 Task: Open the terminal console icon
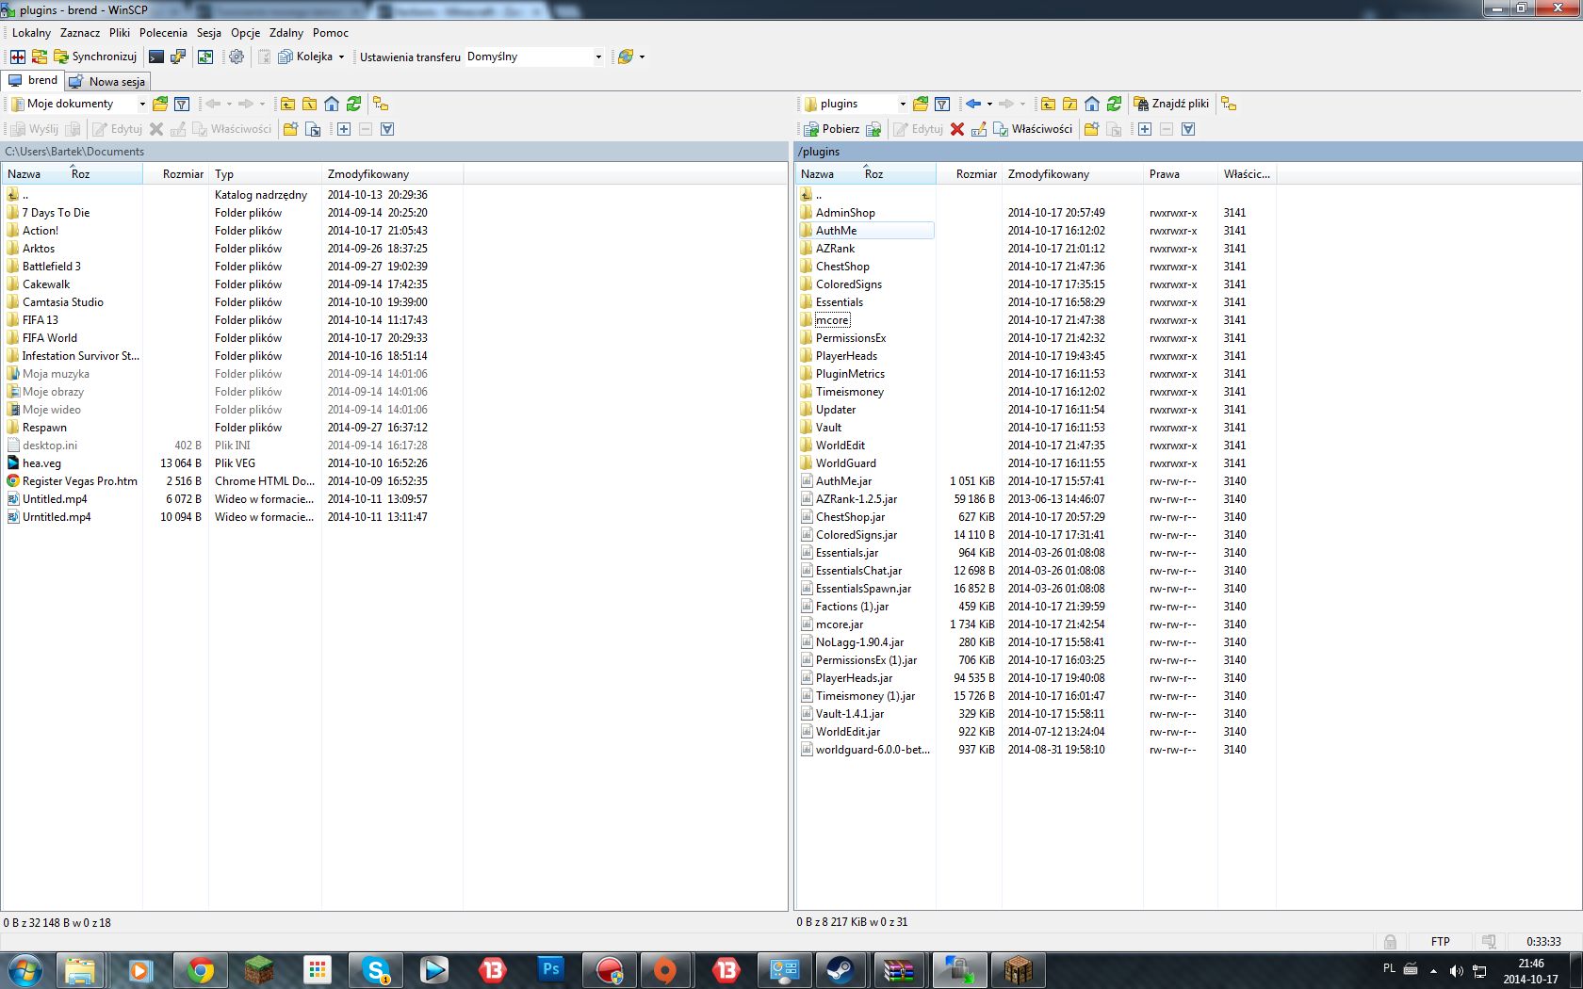click(x=156, y=57)
